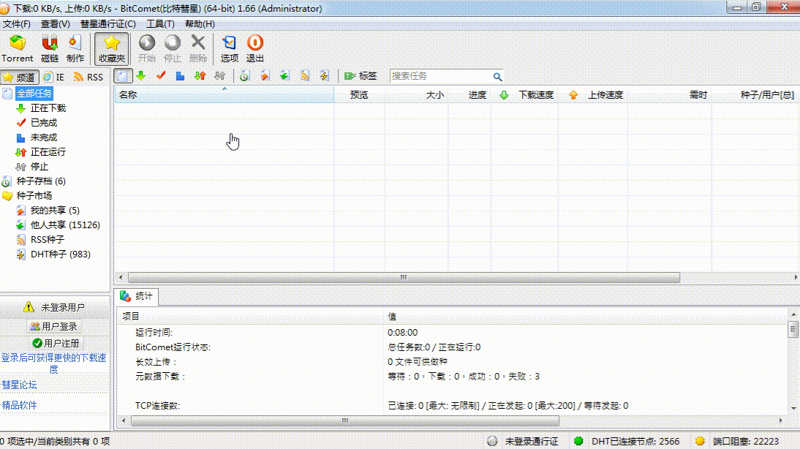Click the statistics panel vertical scrollbar thumb

pyautogui.click(x=793, y=330)
